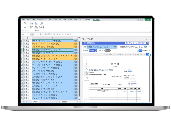Viewport: 171px width, 128px height.
Task: Open the hamburger menu beside 証憑突合
Action: (85, 43)
